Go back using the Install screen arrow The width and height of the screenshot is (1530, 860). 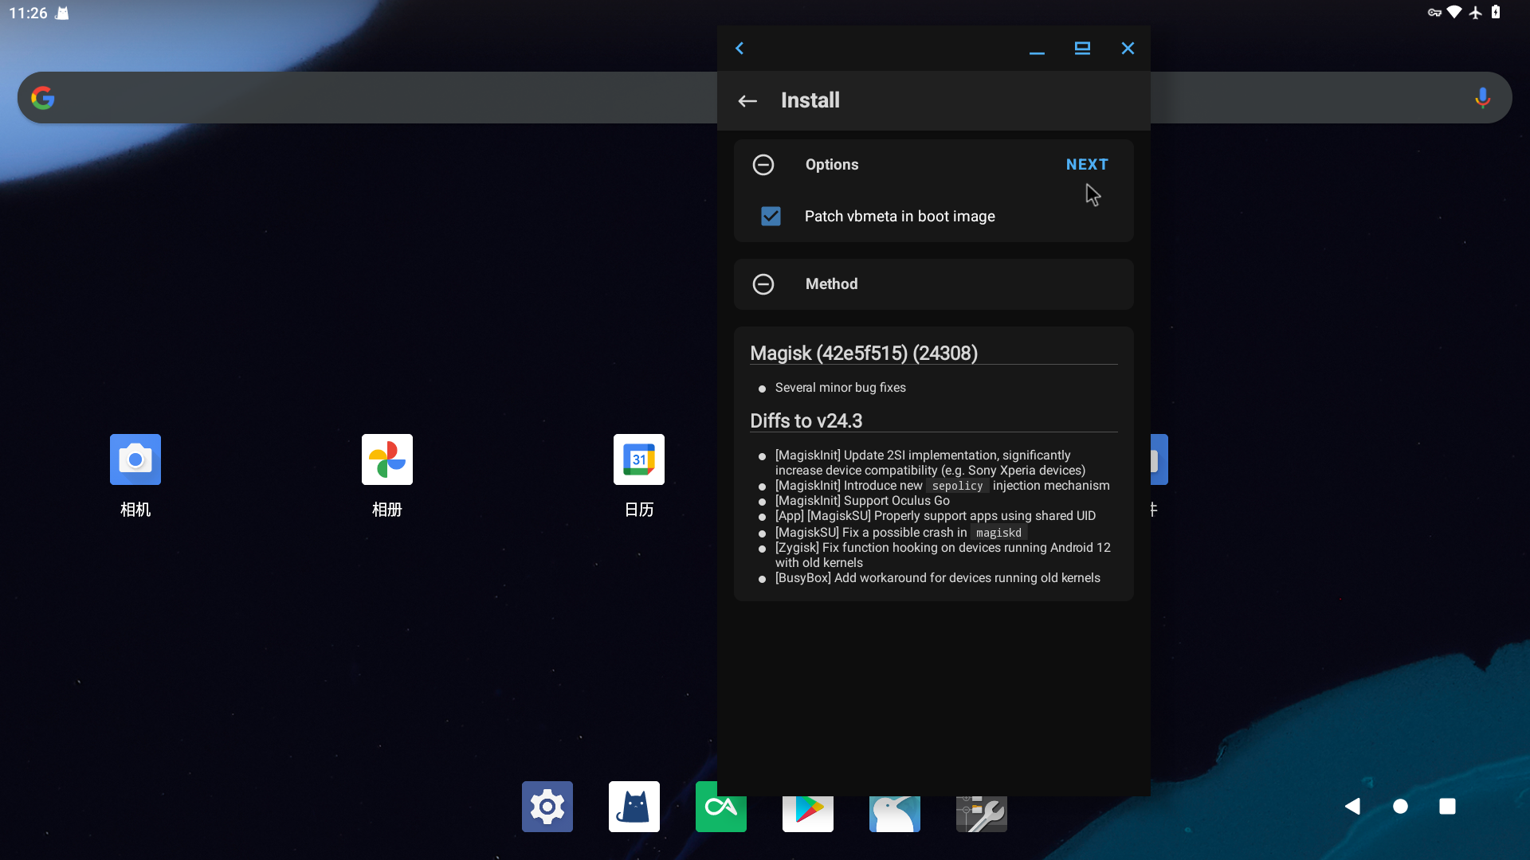[x=747, y=100]
